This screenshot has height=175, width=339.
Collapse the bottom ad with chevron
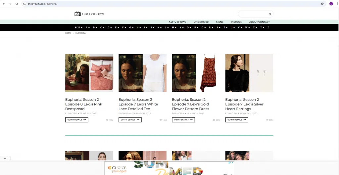pos(5,158)
